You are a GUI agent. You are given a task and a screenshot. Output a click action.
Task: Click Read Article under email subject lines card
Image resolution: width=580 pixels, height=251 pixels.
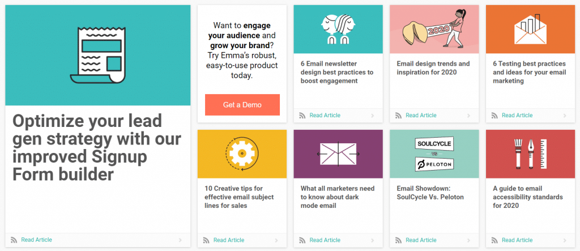point(228,240)
